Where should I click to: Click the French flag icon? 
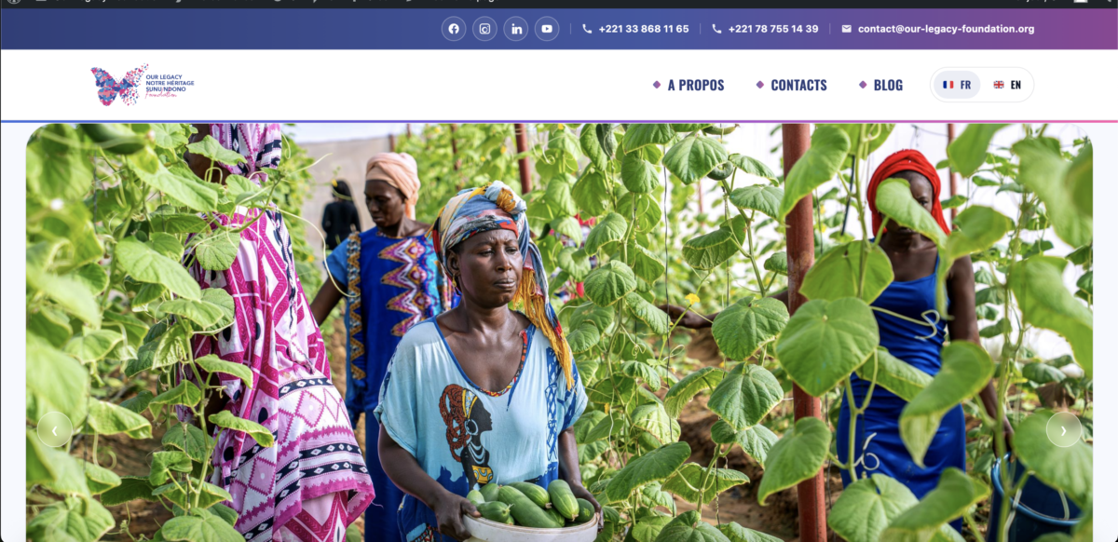tap(948, 85)
